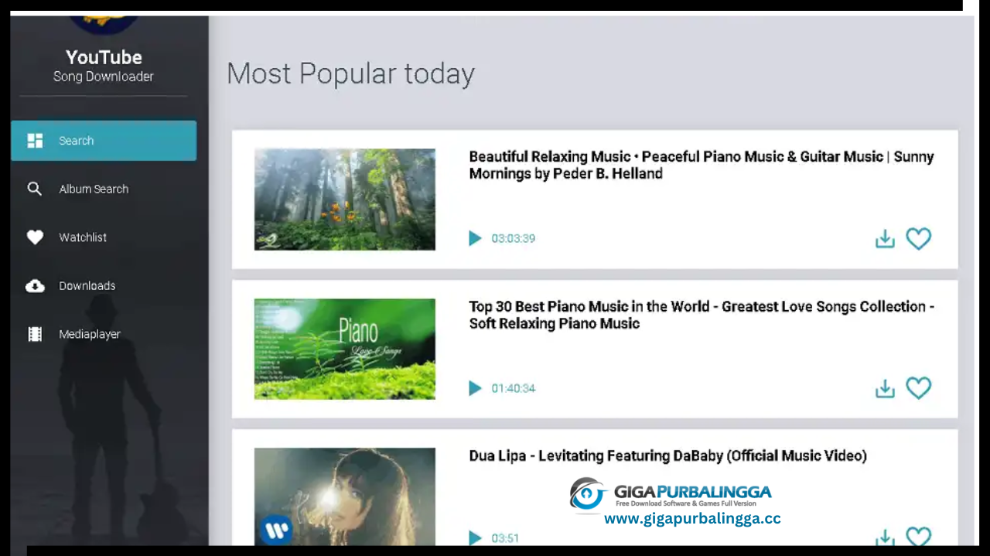Add Dua Lipa Levitating to watchlist
The image size is (990, 556).
point(919,537)
